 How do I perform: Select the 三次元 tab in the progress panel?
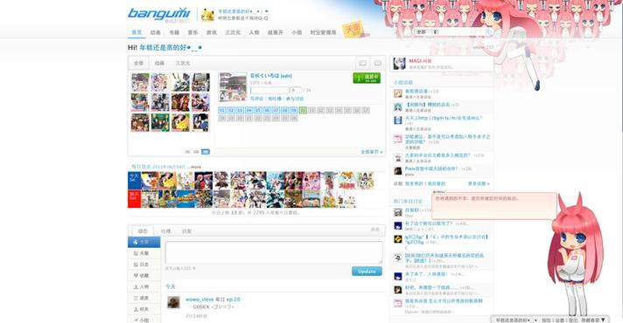point(183,64)
